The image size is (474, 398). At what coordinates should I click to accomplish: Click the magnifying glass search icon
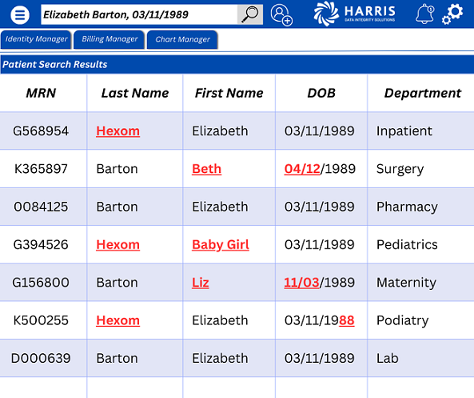250,14
